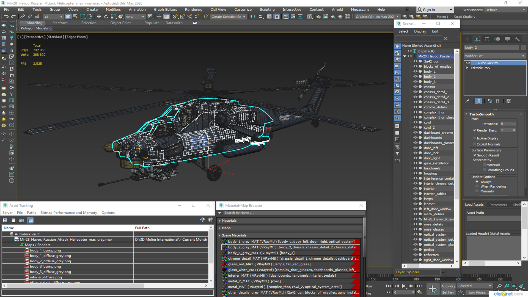Open the Select by Name tool
The height and width of the screenshot is (297, 528).
coord(75,16)
